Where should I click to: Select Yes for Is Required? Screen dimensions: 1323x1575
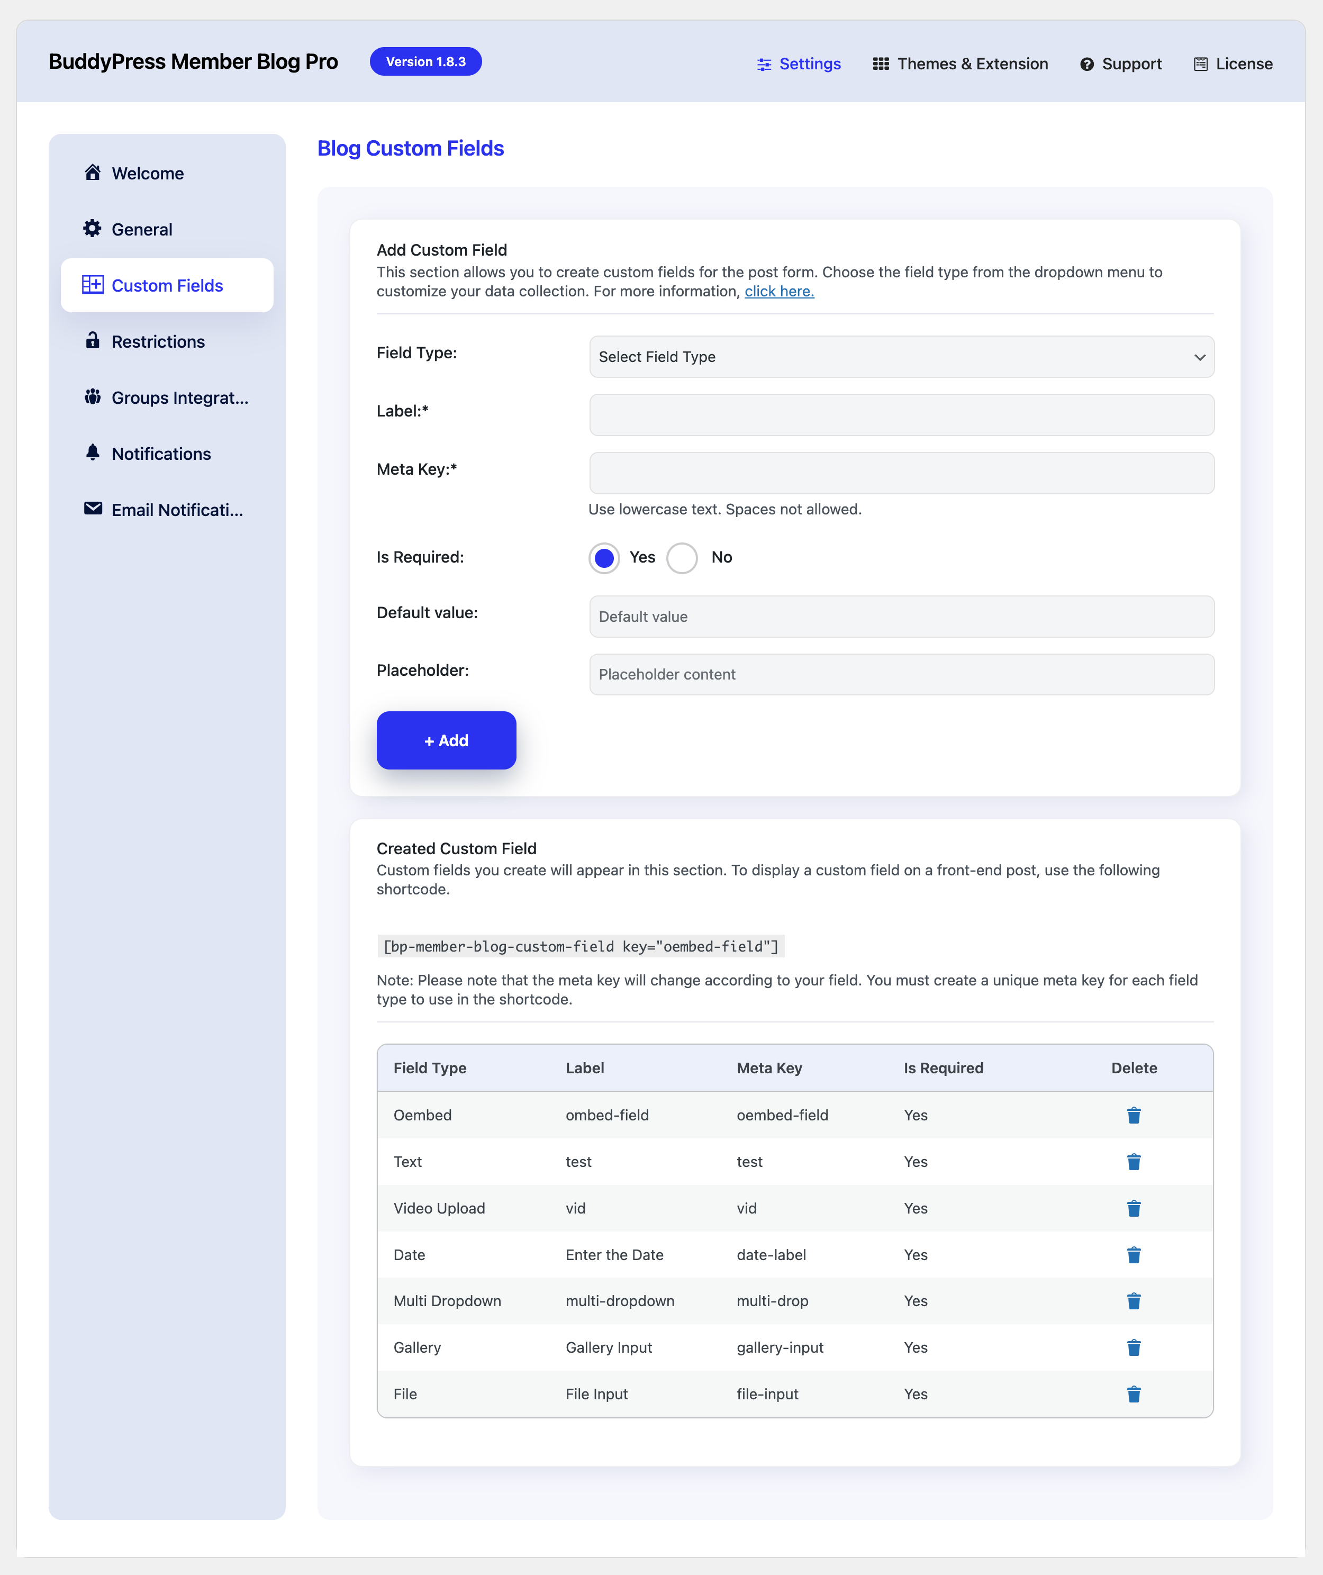tap(604, 558)
